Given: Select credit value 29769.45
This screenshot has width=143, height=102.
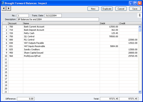Looking at the screenshot, I should [x=129, y=56].
